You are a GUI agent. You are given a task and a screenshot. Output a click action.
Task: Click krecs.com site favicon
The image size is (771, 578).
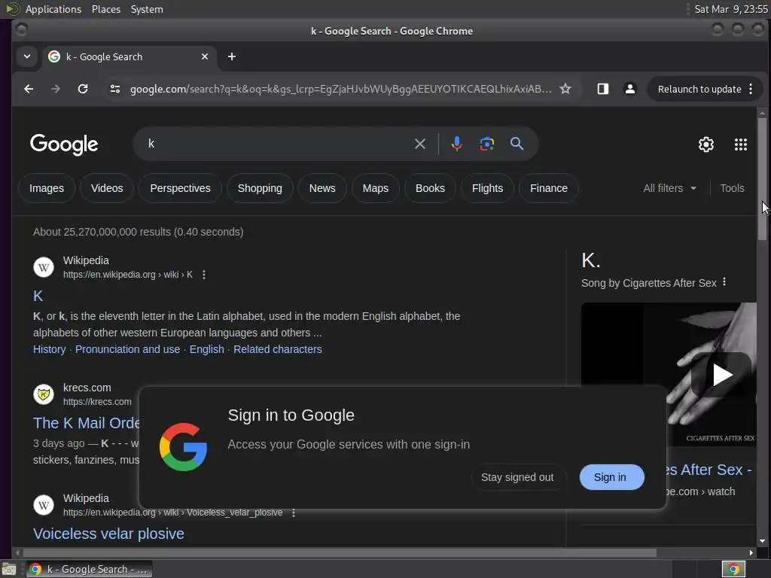pos(43,394)
